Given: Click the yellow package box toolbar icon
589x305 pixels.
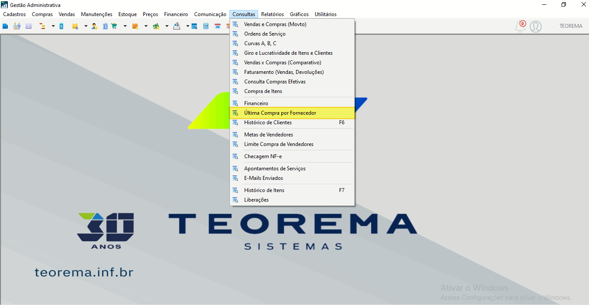Looking at the screenshot, I should 75,26.
